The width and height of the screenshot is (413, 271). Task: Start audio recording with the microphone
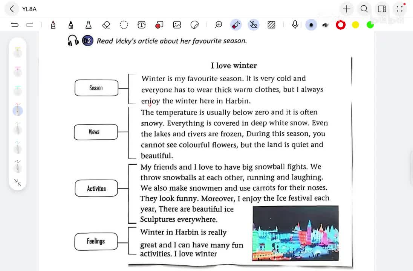tap(295, 25)
